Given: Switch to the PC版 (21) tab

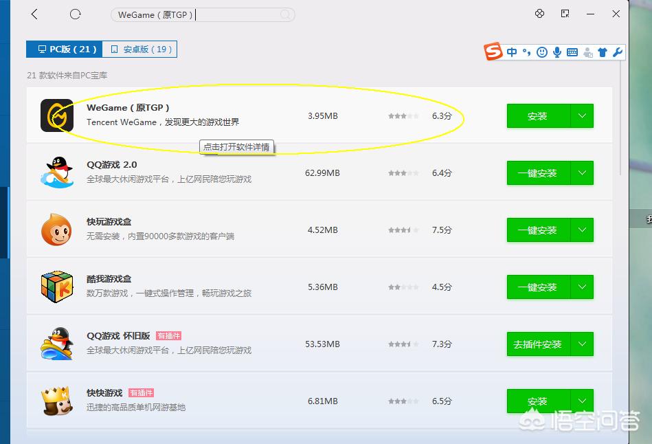Looking at the screenshot, I should click(x=64, y=49).
